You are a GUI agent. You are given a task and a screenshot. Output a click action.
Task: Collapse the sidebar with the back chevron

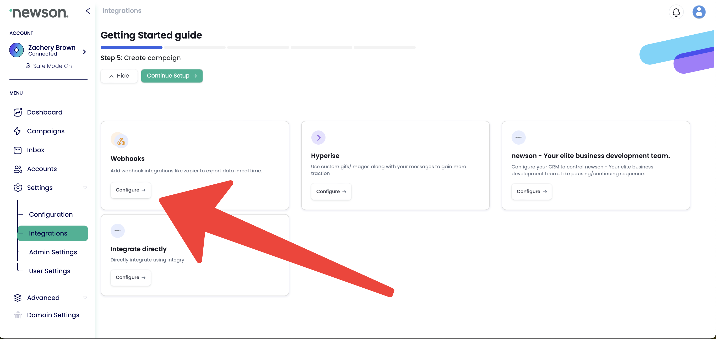point(88,11)
